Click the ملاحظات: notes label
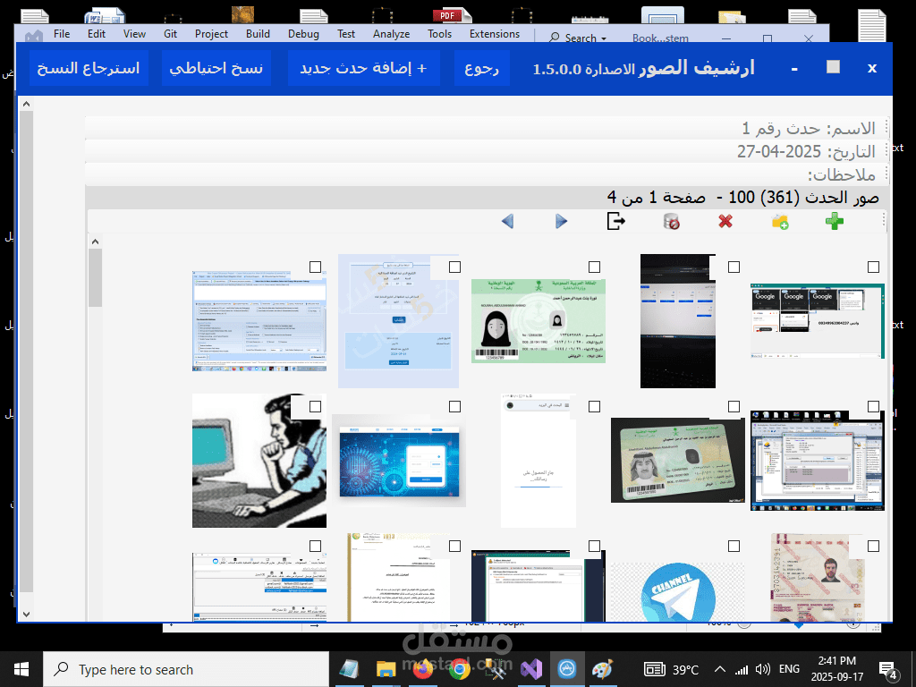Image resolution: width=916 pixels, height=687 pixels. point(841,174)
